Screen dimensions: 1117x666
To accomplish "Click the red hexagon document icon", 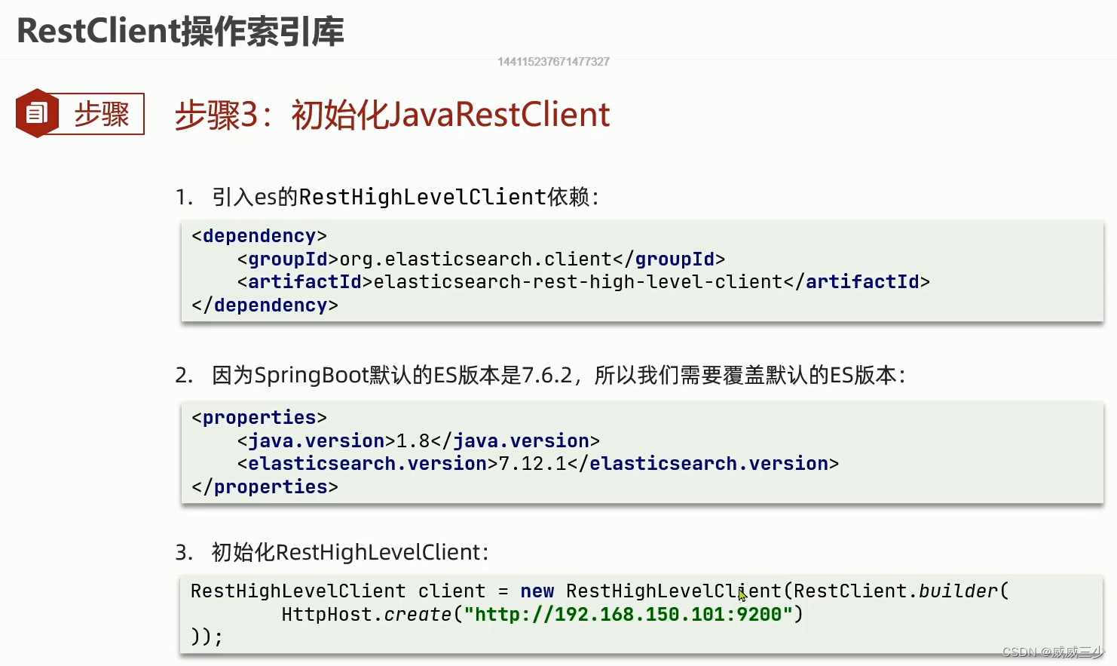I will pyautogui.click(x=37, y=113).
